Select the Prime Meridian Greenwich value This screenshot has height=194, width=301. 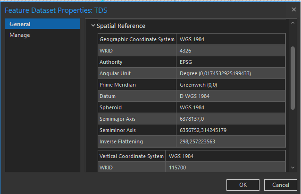click(198, 85)
